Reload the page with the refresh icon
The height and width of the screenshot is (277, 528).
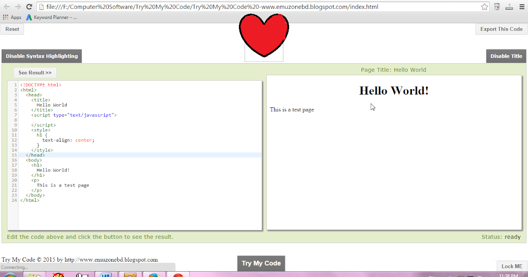coord(29,7)
